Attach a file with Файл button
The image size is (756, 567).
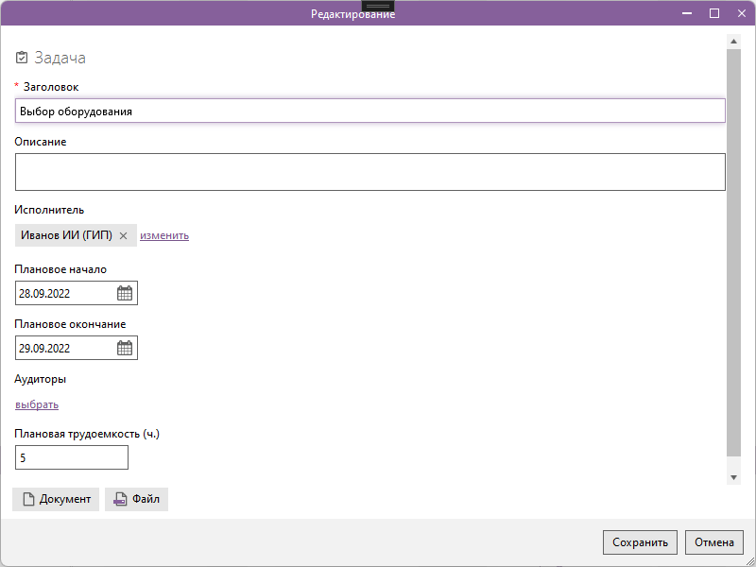(136, 499)
